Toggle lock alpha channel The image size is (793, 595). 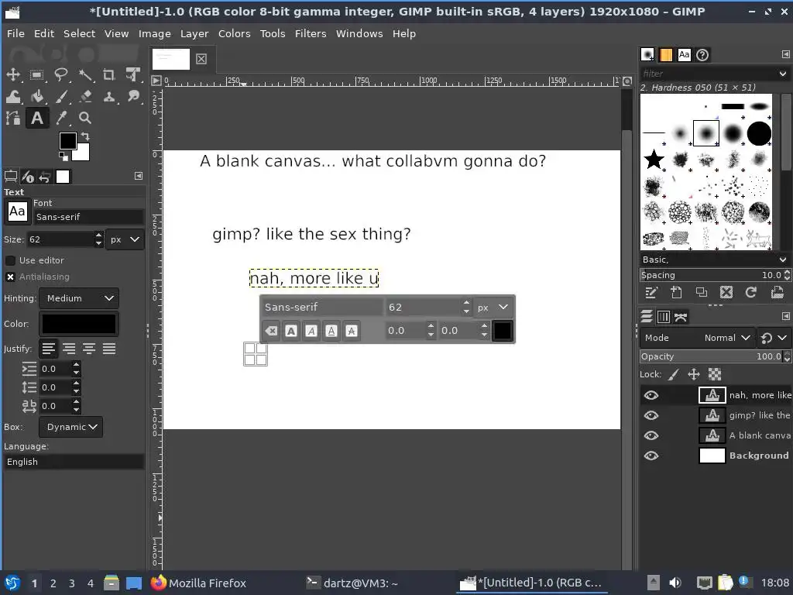point(715,374)
